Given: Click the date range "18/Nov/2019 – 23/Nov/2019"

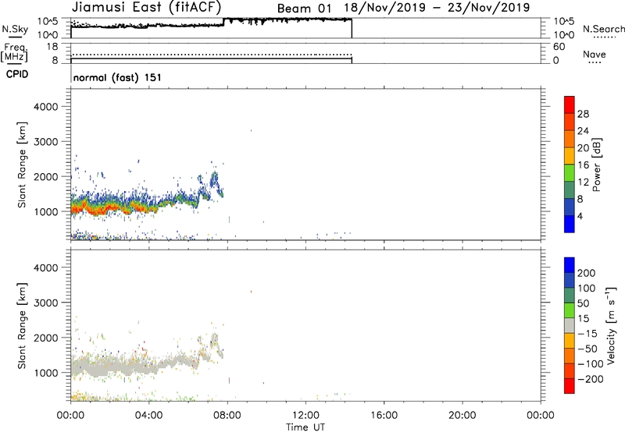Looking at the screenshot, I should click(x=437, y=8).
